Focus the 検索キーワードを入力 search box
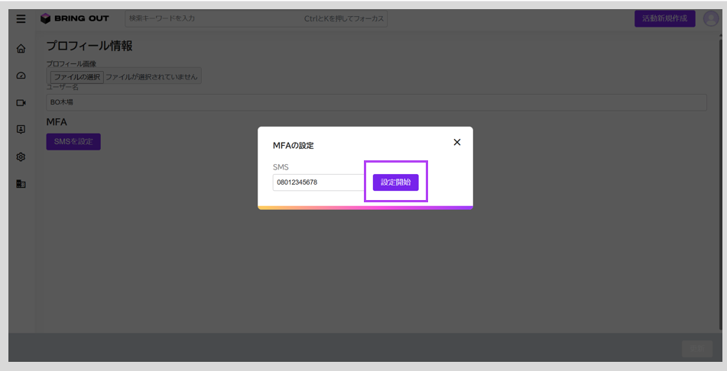 [x=256, y=18]
